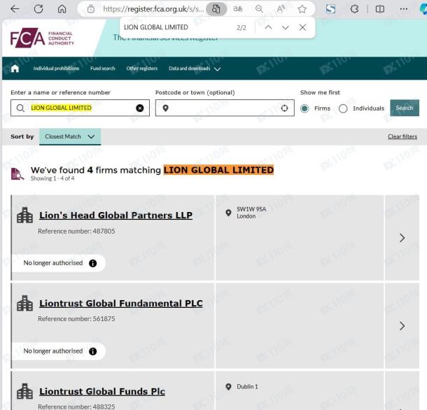Click the zoom magnifier icon in address bar
Viewport: 427px width, 410px height.
(x=259, y=9)
